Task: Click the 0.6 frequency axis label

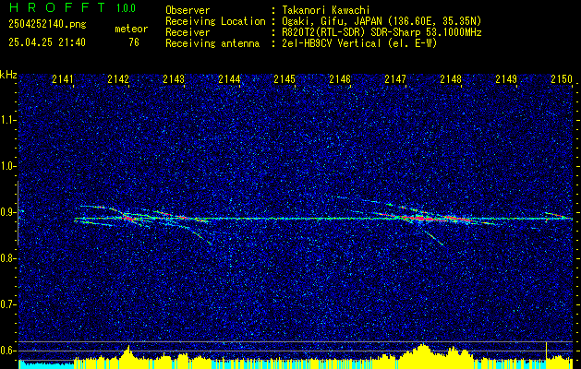Action: tap(7, 351)
